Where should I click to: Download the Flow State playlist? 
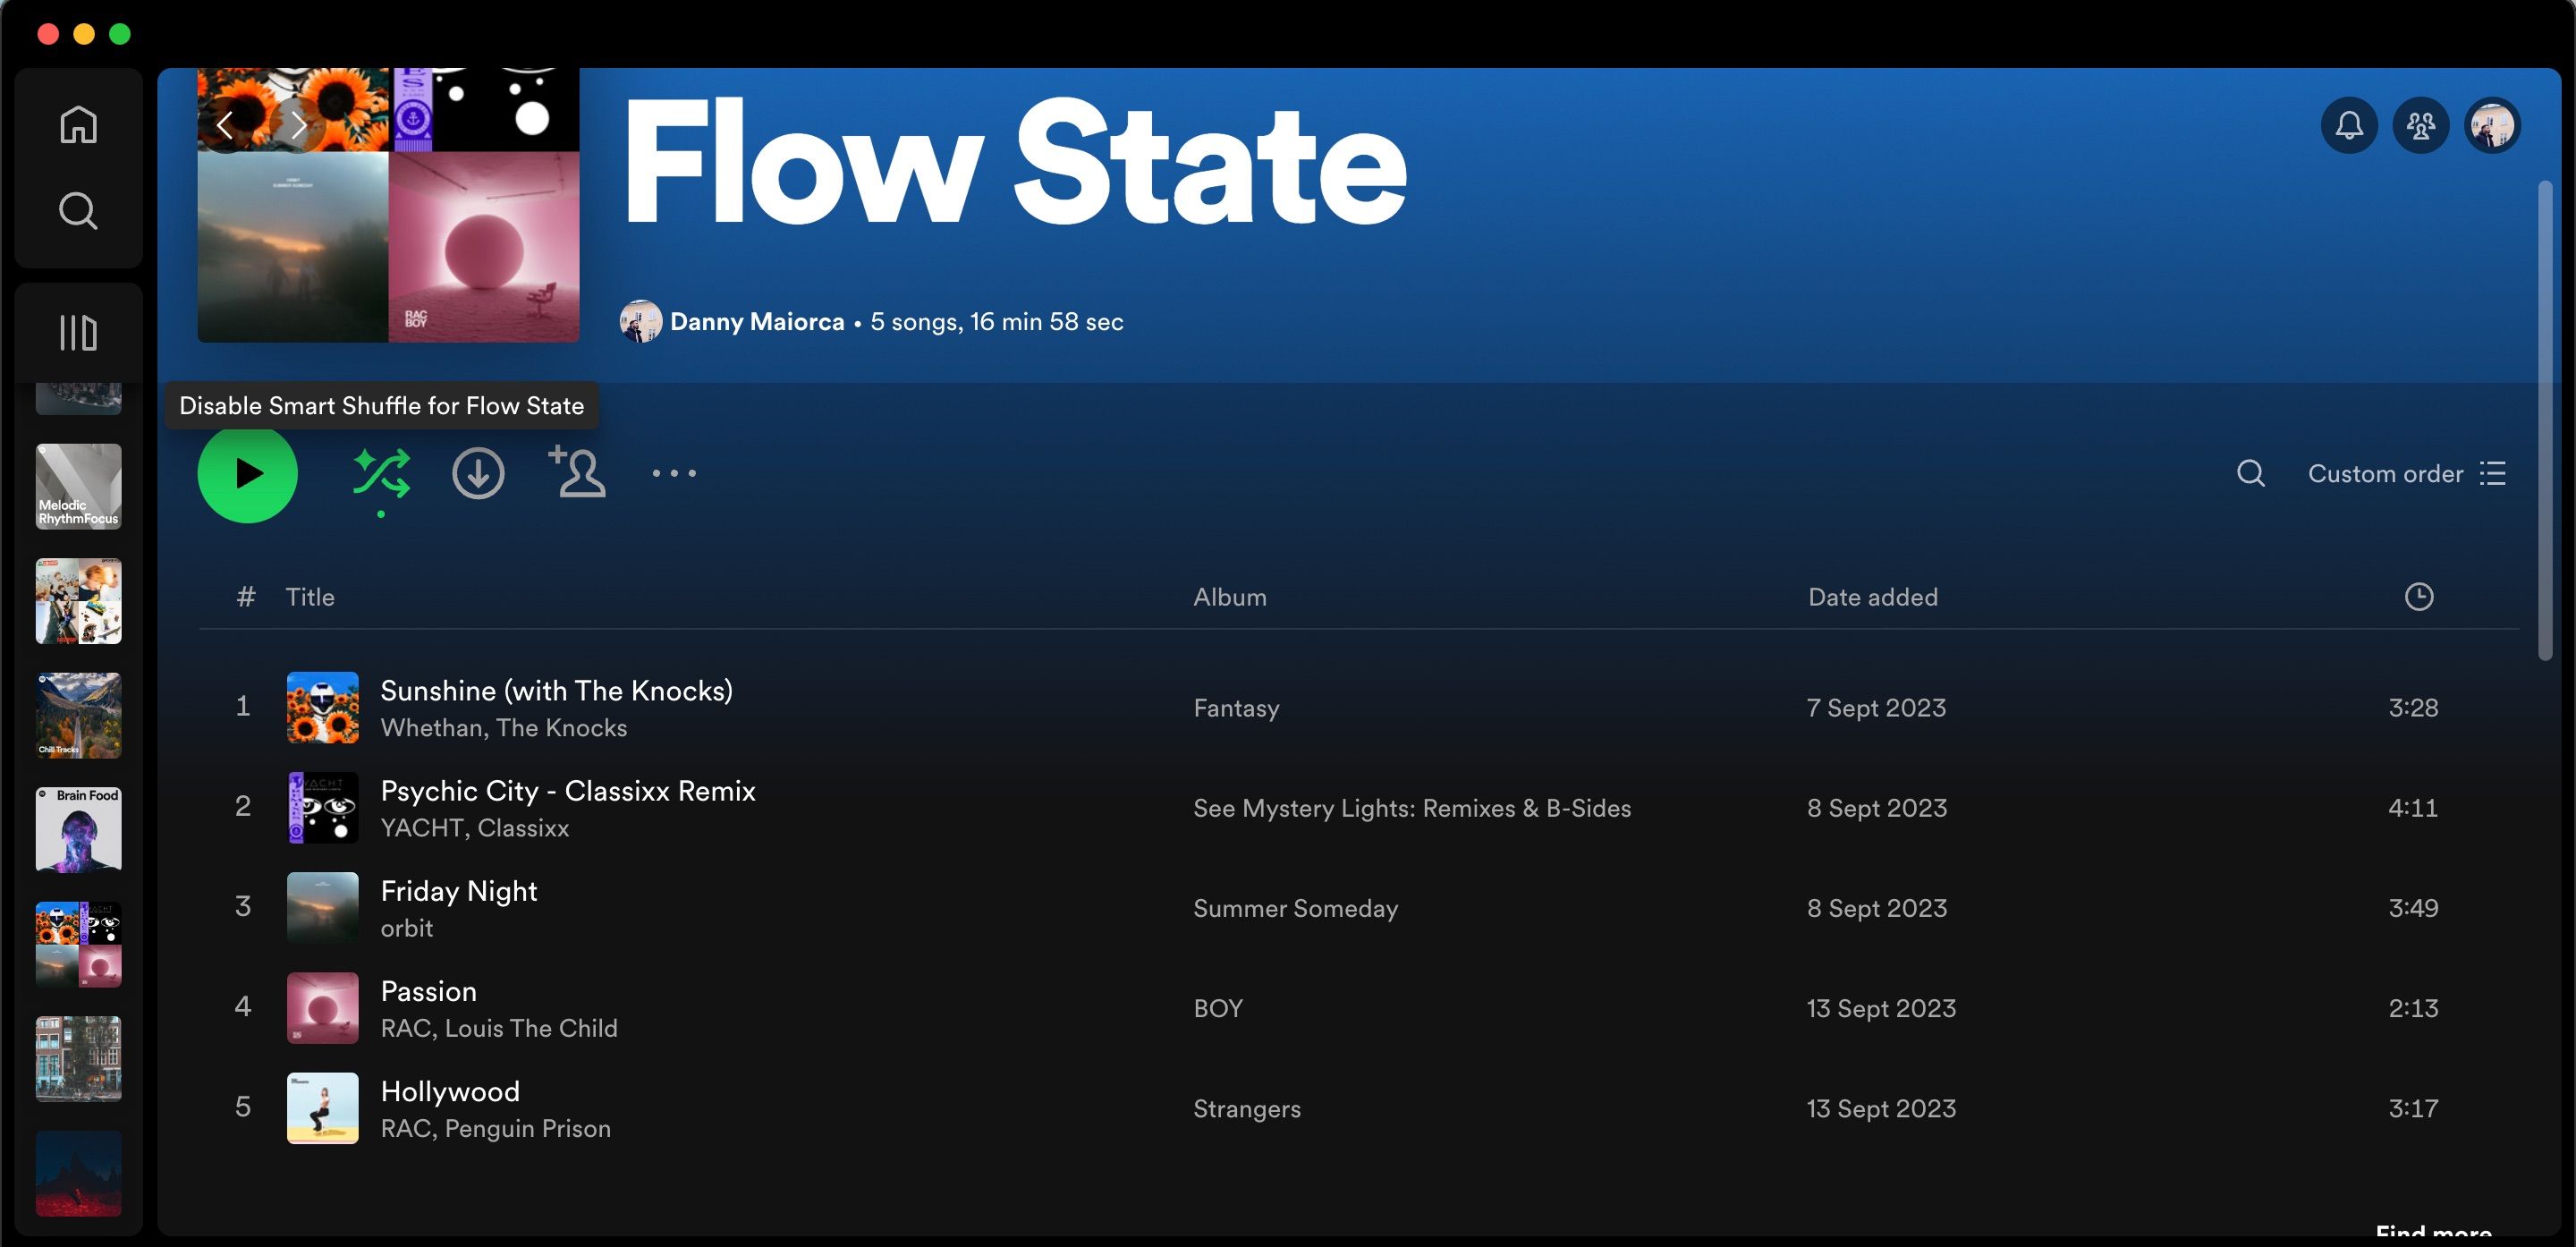pyautogui.click(x=478, y=473)
